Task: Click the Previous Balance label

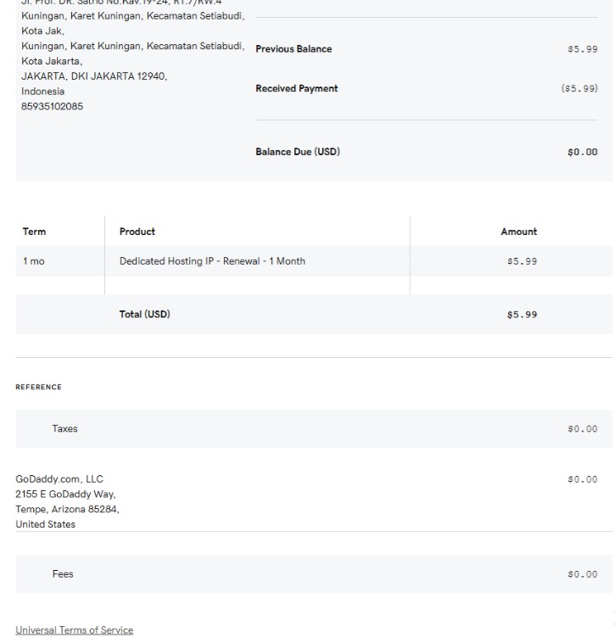Action: [x=294, y=49]
